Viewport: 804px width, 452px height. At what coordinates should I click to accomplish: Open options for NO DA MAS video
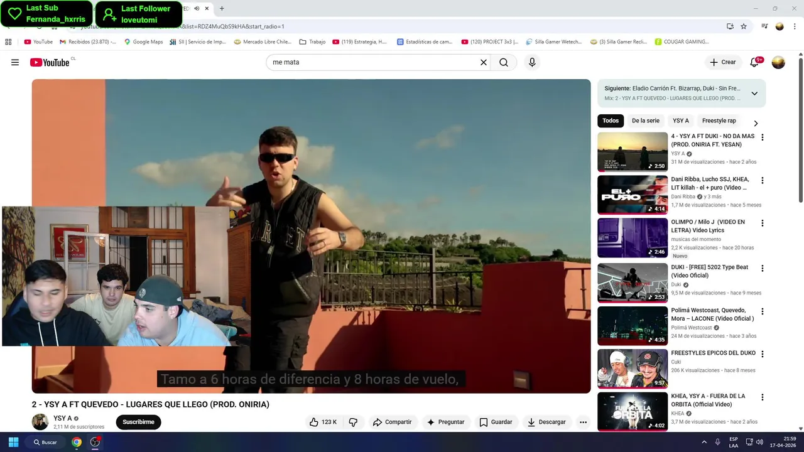tap(763, 137)
